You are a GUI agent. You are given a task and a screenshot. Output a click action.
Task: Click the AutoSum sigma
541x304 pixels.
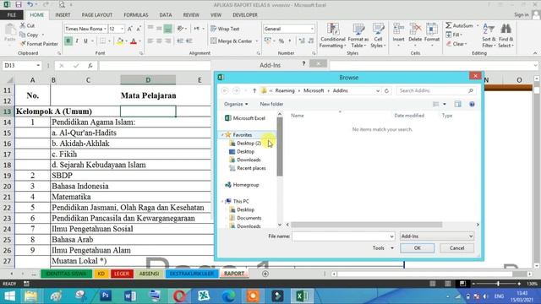[449, 25]
